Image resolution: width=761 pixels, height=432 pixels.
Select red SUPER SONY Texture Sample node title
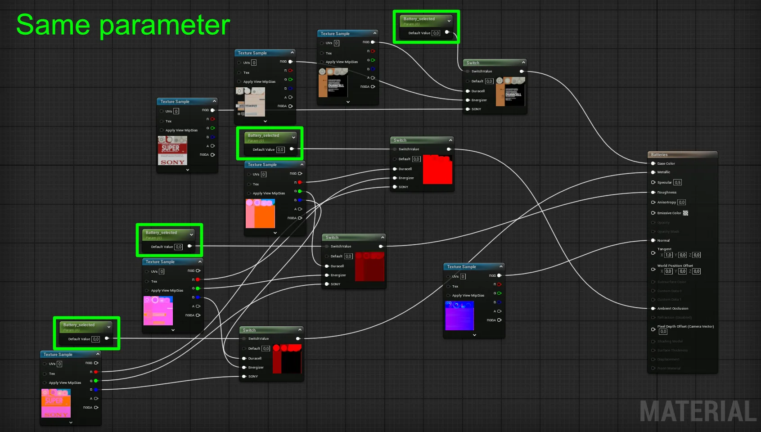click(x=175, y=102)
